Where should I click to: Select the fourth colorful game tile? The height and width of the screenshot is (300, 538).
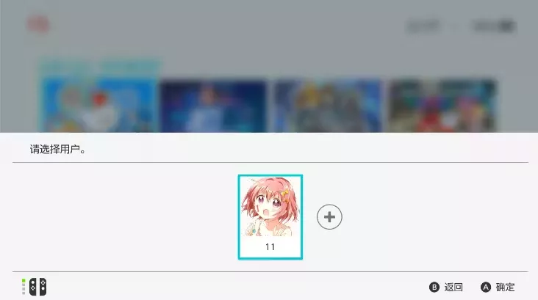(442, 106)
